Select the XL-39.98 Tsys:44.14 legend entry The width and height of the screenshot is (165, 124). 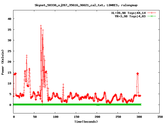128,13
